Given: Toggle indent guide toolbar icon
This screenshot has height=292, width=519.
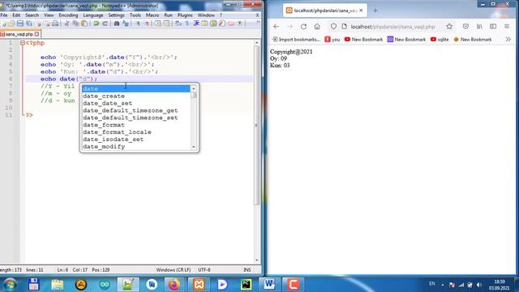Looking at the screenshot, I should pyautogui.click(x=196, y=24).
